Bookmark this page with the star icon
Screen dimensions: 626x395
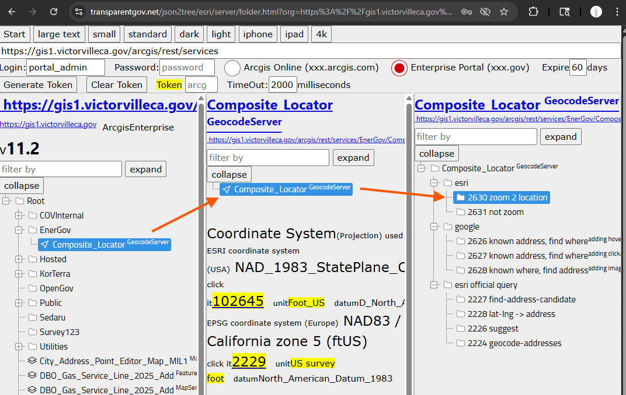click(504, 12)
